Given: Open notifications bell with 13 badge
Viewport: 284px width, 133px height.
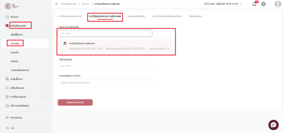Looking at the screenshot, I should tap(255, 4).
